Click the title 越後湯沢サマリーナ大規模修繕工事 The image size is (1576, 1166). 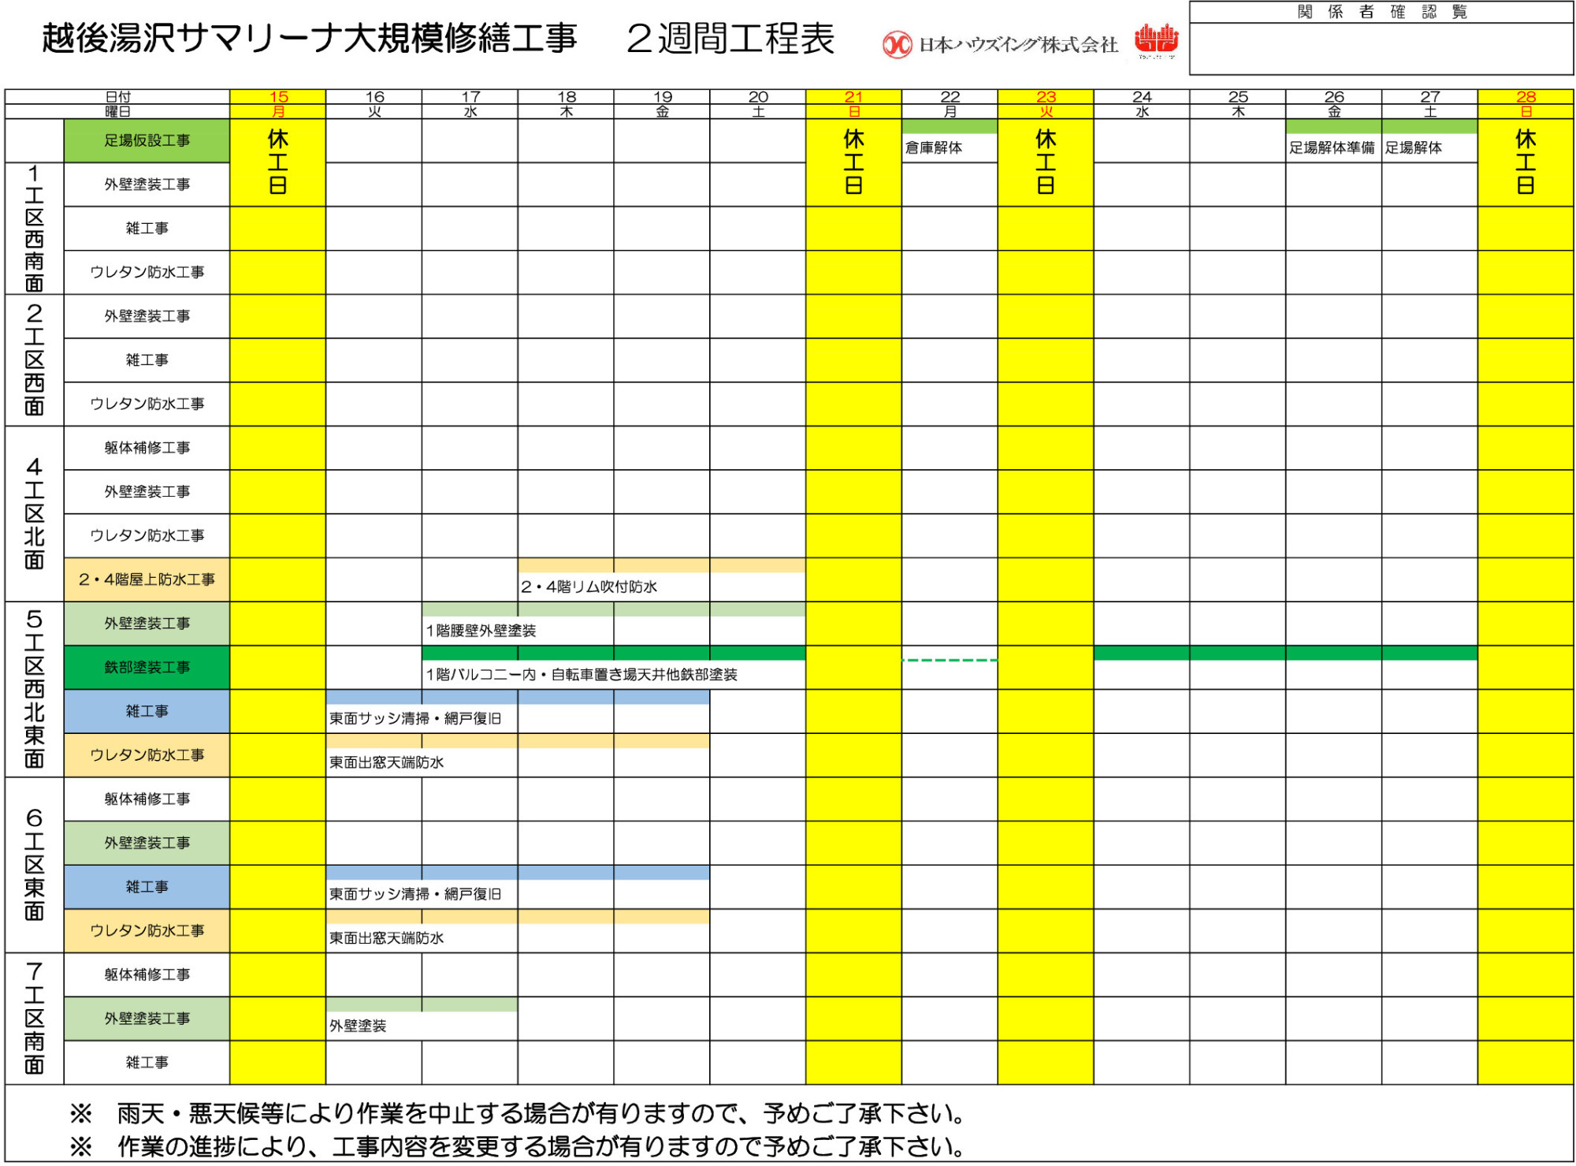click(x=309, y=39)
